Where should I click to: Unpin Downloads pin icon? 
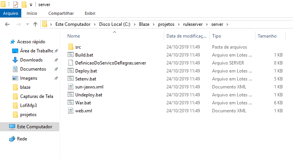56,60
